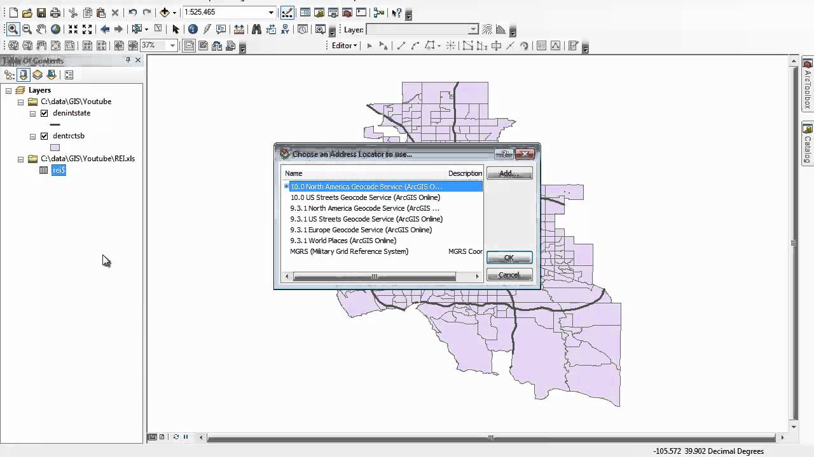
Task: Open the layout zoom percent dropdown
Action: pos(172,46)
